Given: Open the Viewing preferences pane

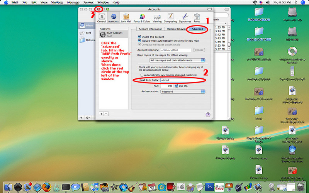Looking at the screenshot, I should point(157,17).
